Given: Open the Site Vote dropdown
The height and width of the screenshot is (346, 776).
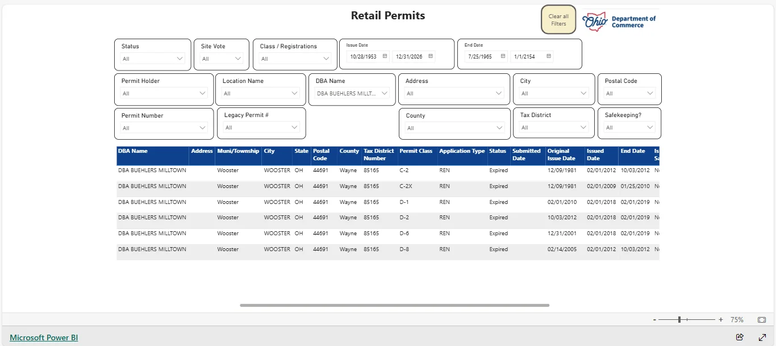Looking at the screenshot, I should tap(238, 59).
